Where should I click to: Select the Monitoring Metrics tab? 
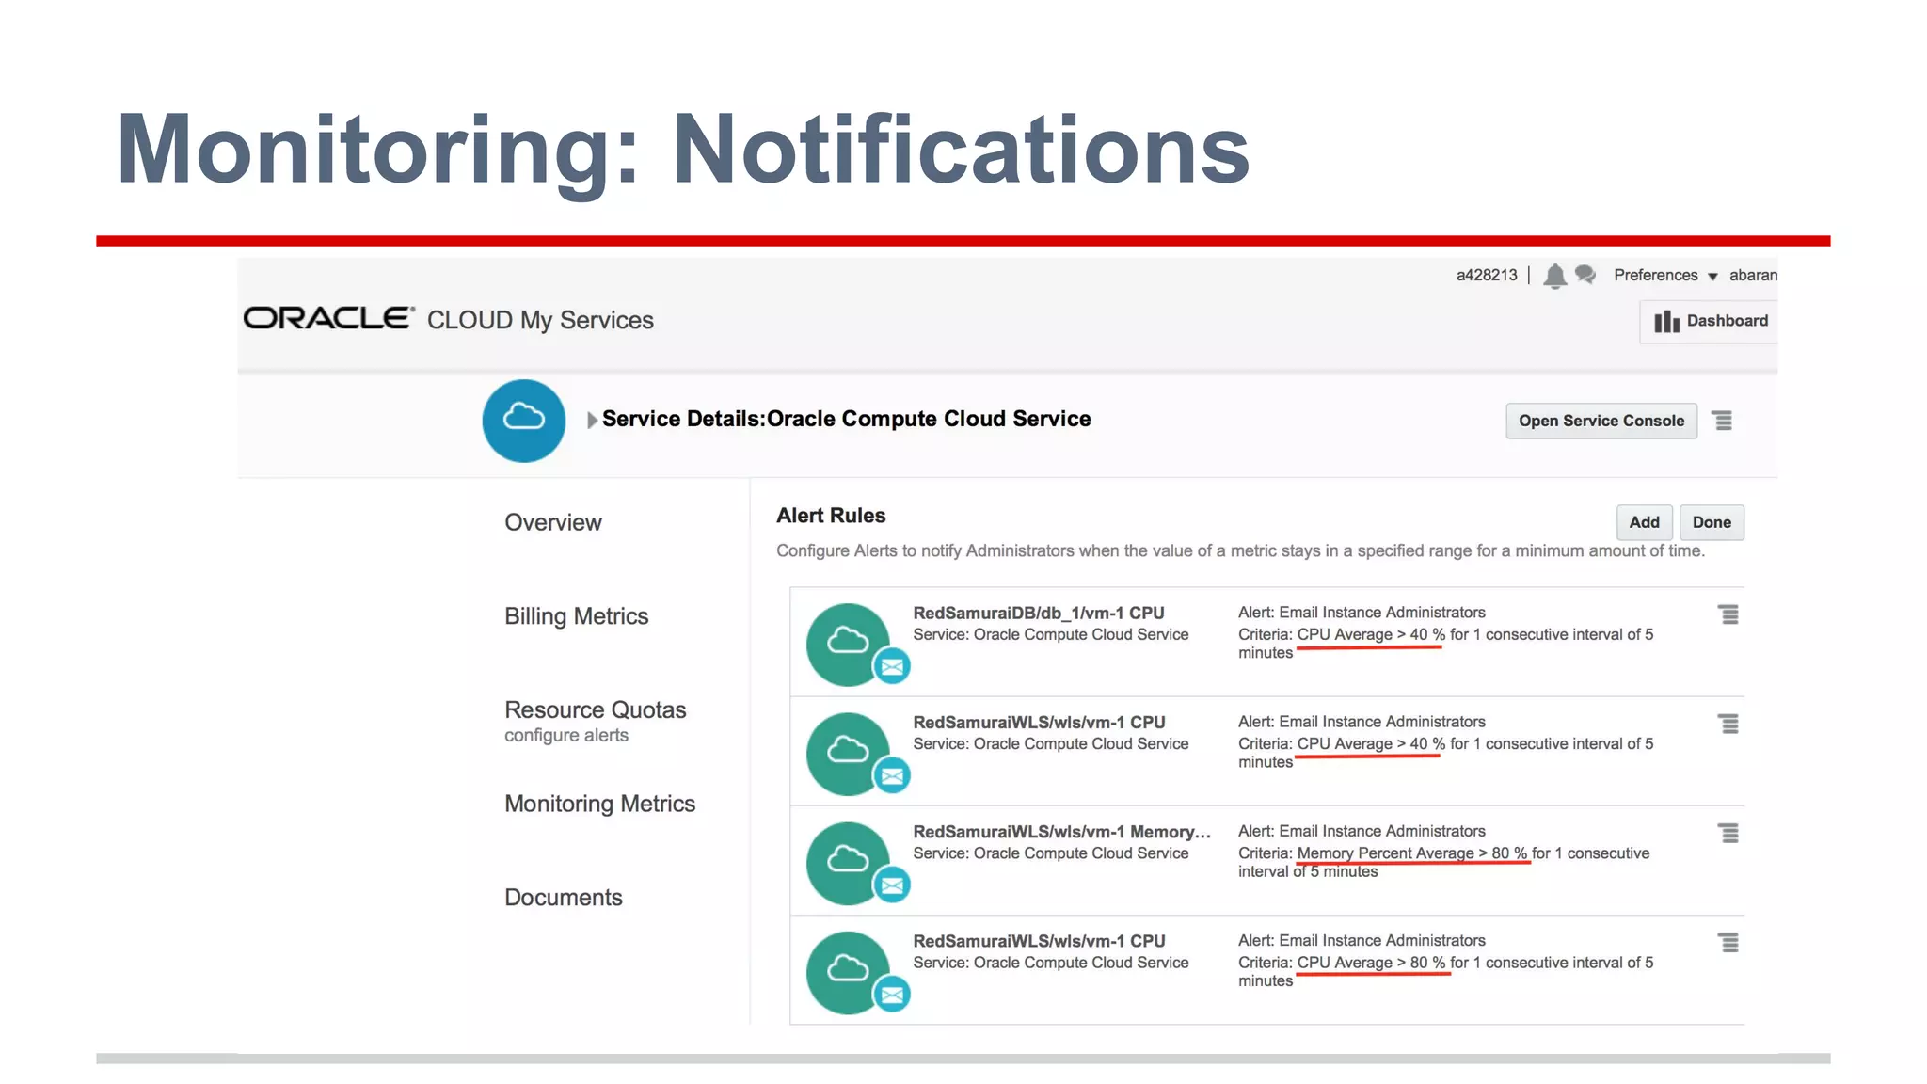point(600,804)
